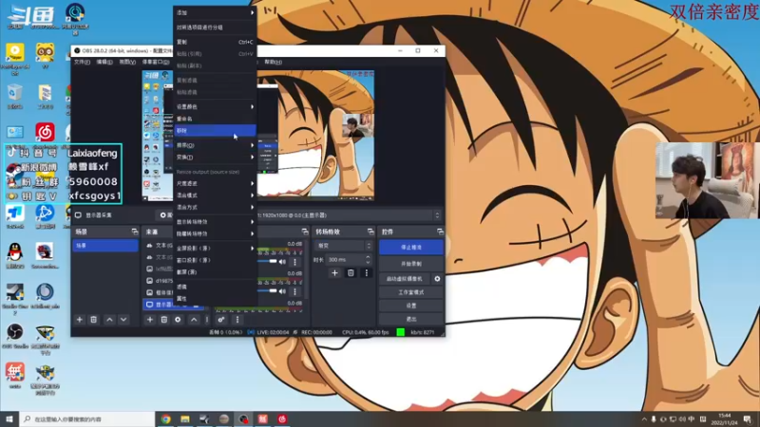Expand the 设置颜色 submenu
This screenshot has height=427, width=760.
216,106
